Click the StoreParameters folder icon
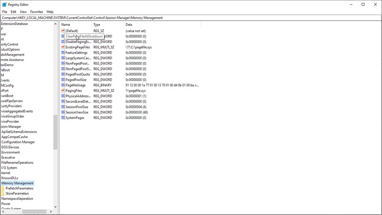This screenshot has height=215, width=382. 2,194
